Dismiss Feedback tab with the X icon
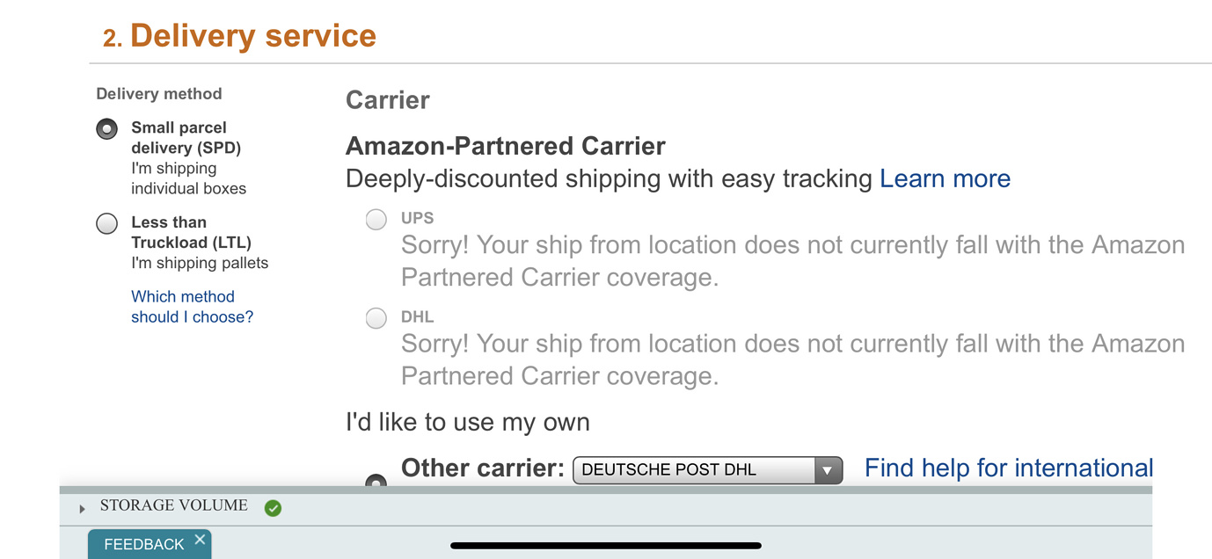 click(x=200, y=539)
